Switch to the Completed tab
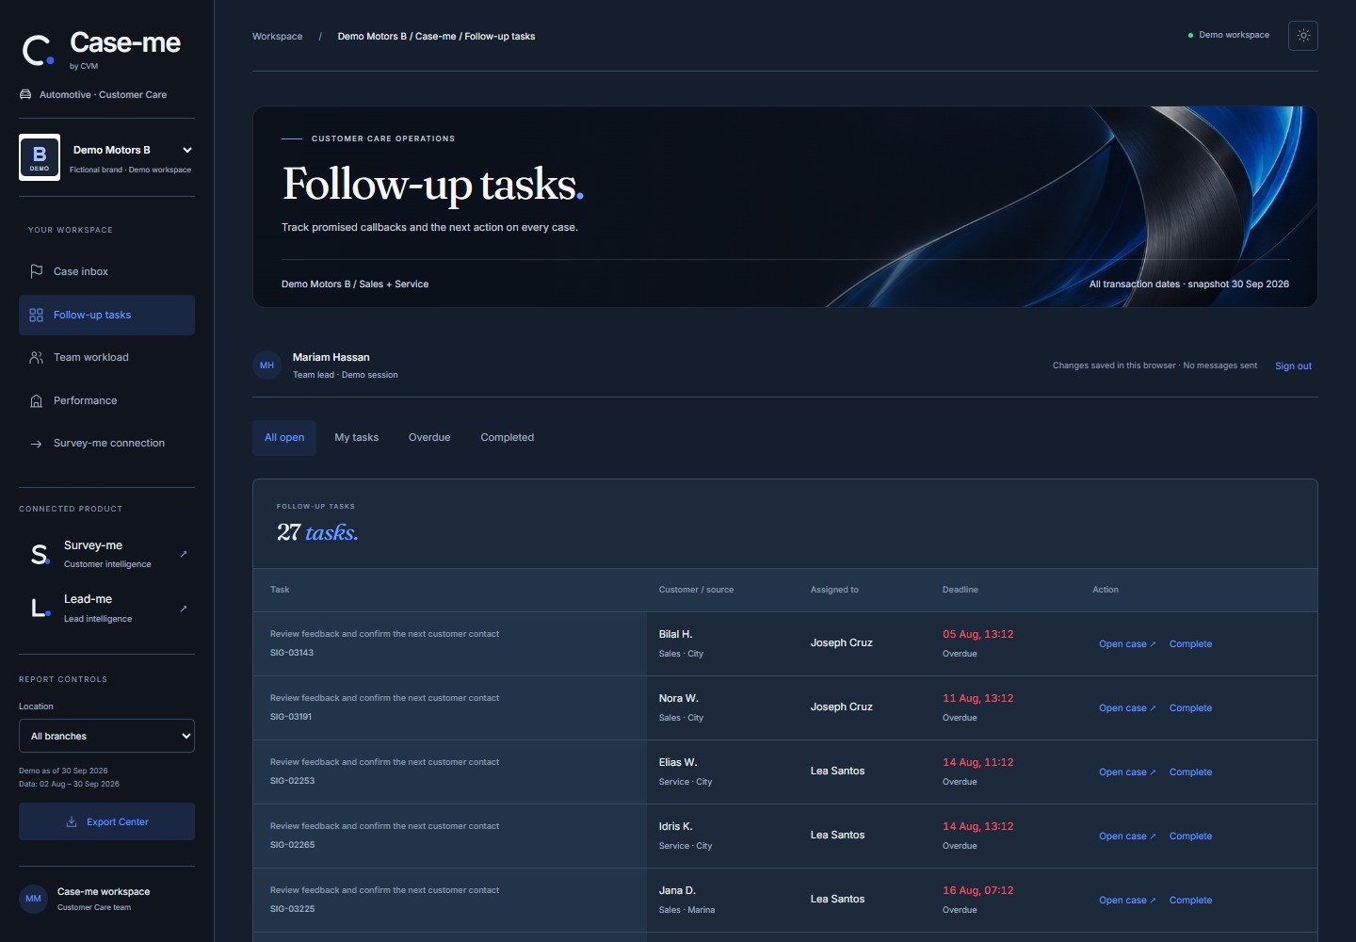1356x942 pixels. (x=508, y=438)
